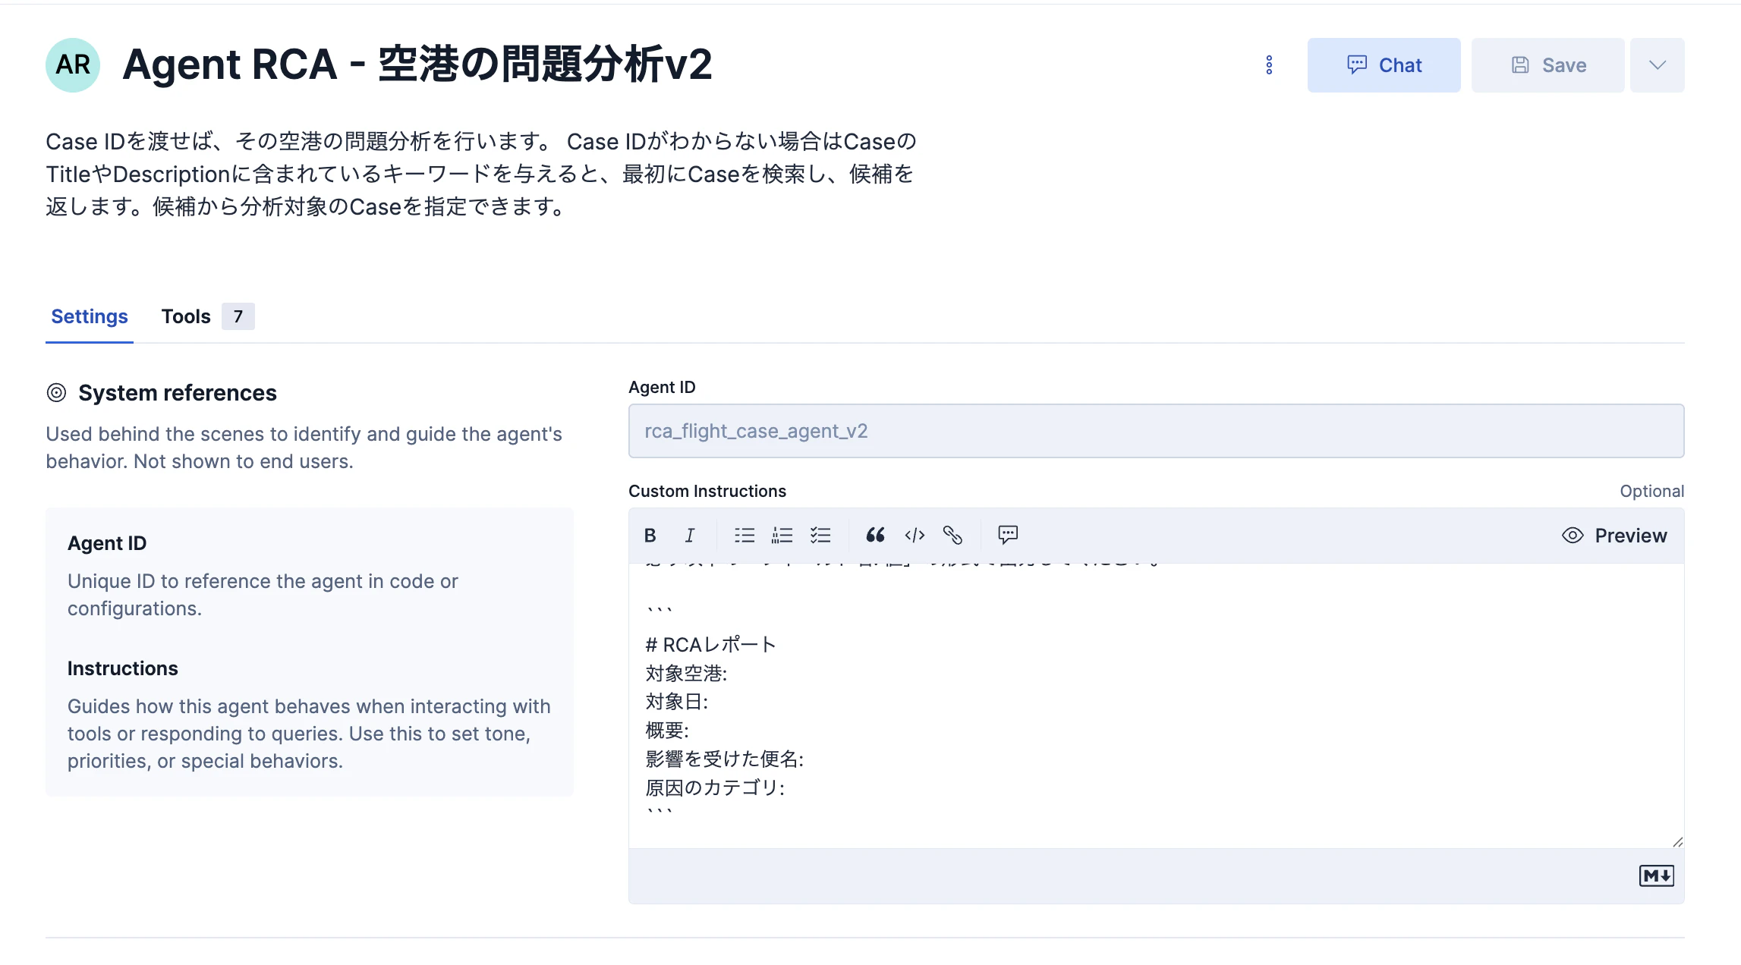Click the Save button
1741x965 pixels.
pos(1548,65)
